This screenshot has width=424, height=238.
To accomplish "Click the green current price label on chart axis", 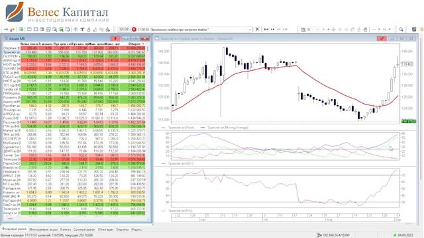I will click(409, 121).
